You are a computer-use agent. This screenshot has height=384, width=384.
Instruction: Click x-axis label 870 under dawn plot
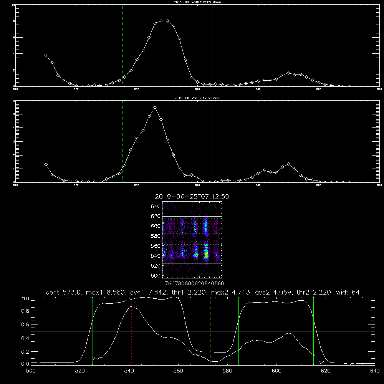(x=379, y=89)
